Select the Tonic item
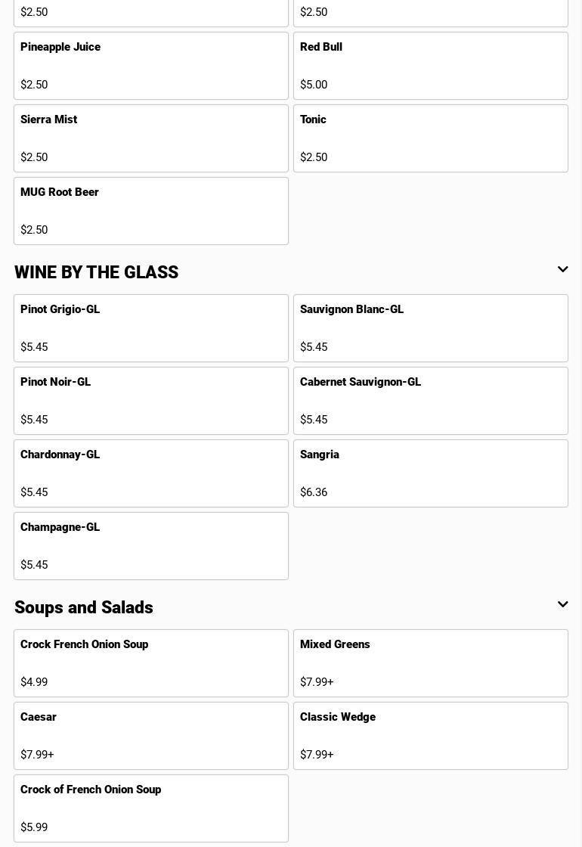Image resolution: width=582 pixels, height=847 pixels. click(x=430, y=138)
